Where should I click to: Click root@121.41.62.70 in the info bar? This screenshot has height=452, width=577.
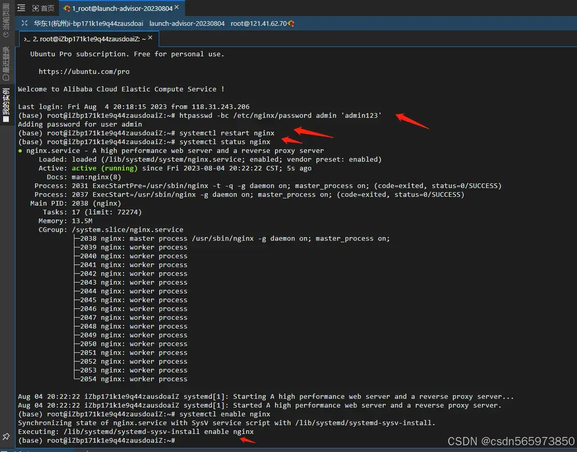click(x=259, y=23)
